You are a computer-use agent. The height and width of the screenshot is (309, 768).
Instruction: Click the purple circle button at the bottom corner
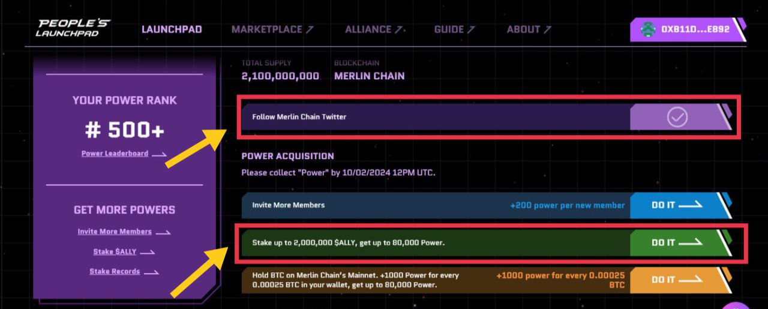coord(736,305)
